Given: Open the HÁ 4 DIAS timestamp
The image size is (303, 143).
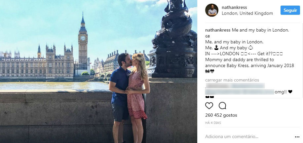Looking at the screenshot, I should click(x=213, y=123).
